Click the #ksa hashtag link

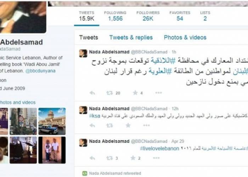[x=95, y=116]
